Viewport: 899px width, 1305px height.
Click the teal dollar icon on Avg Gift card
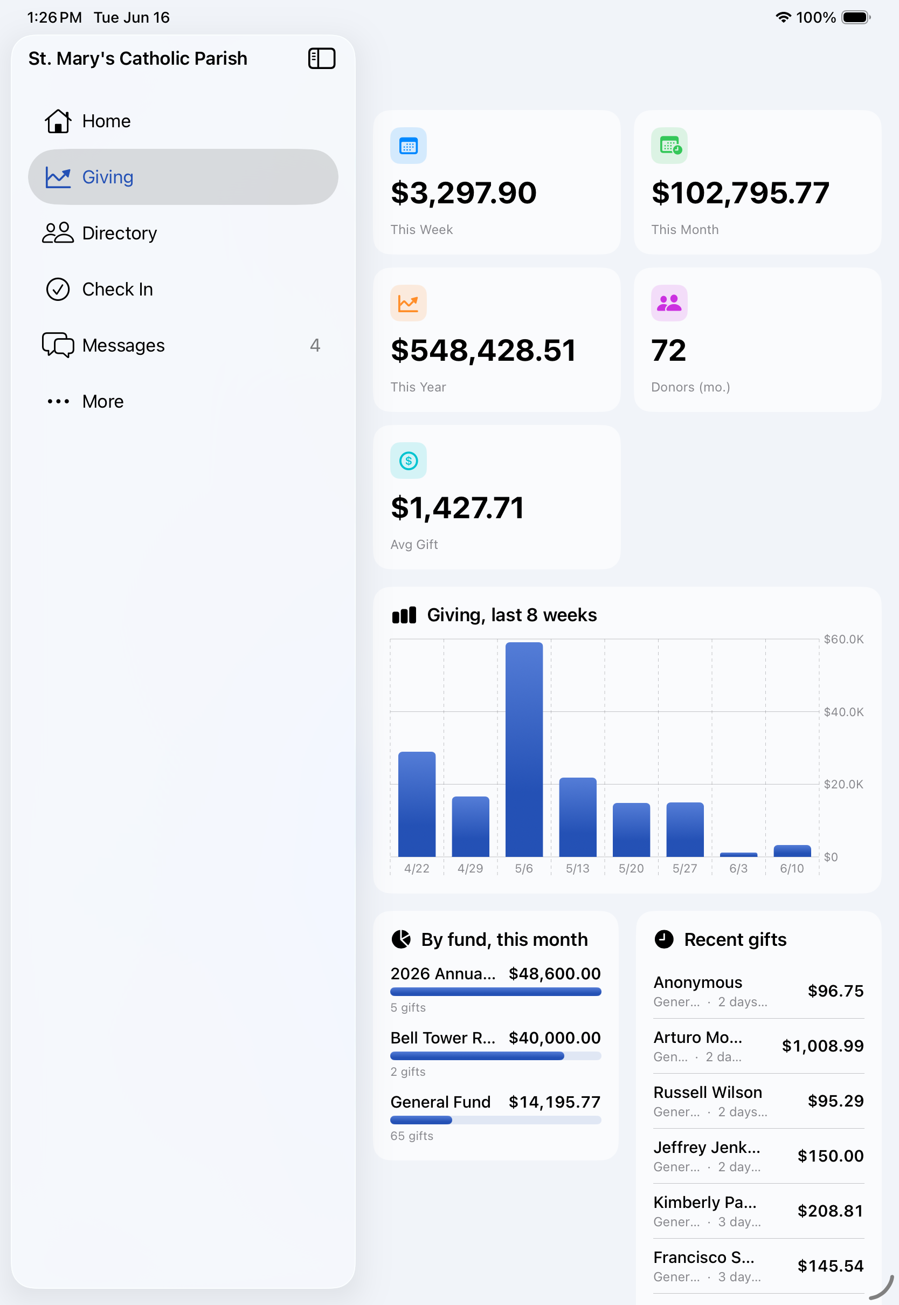point(409,461)
